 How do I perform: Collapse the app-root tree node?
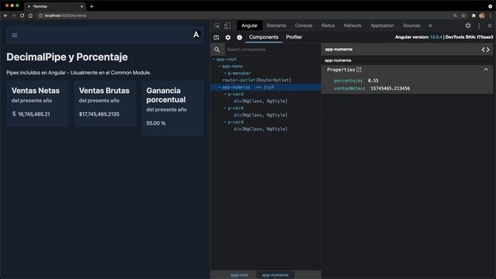tap(214, 59)
